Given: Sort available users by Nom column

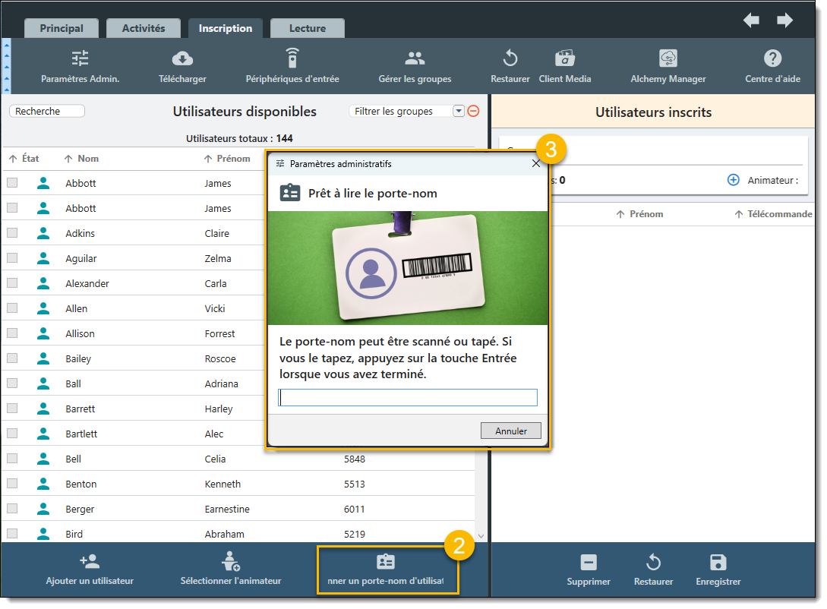Looking at the screenshot, I should 87,159.
